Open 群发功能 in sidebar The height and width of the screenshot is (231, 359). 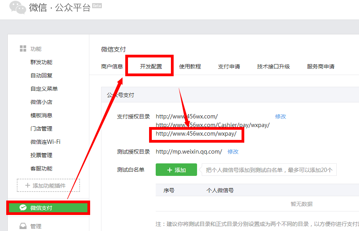41,62
